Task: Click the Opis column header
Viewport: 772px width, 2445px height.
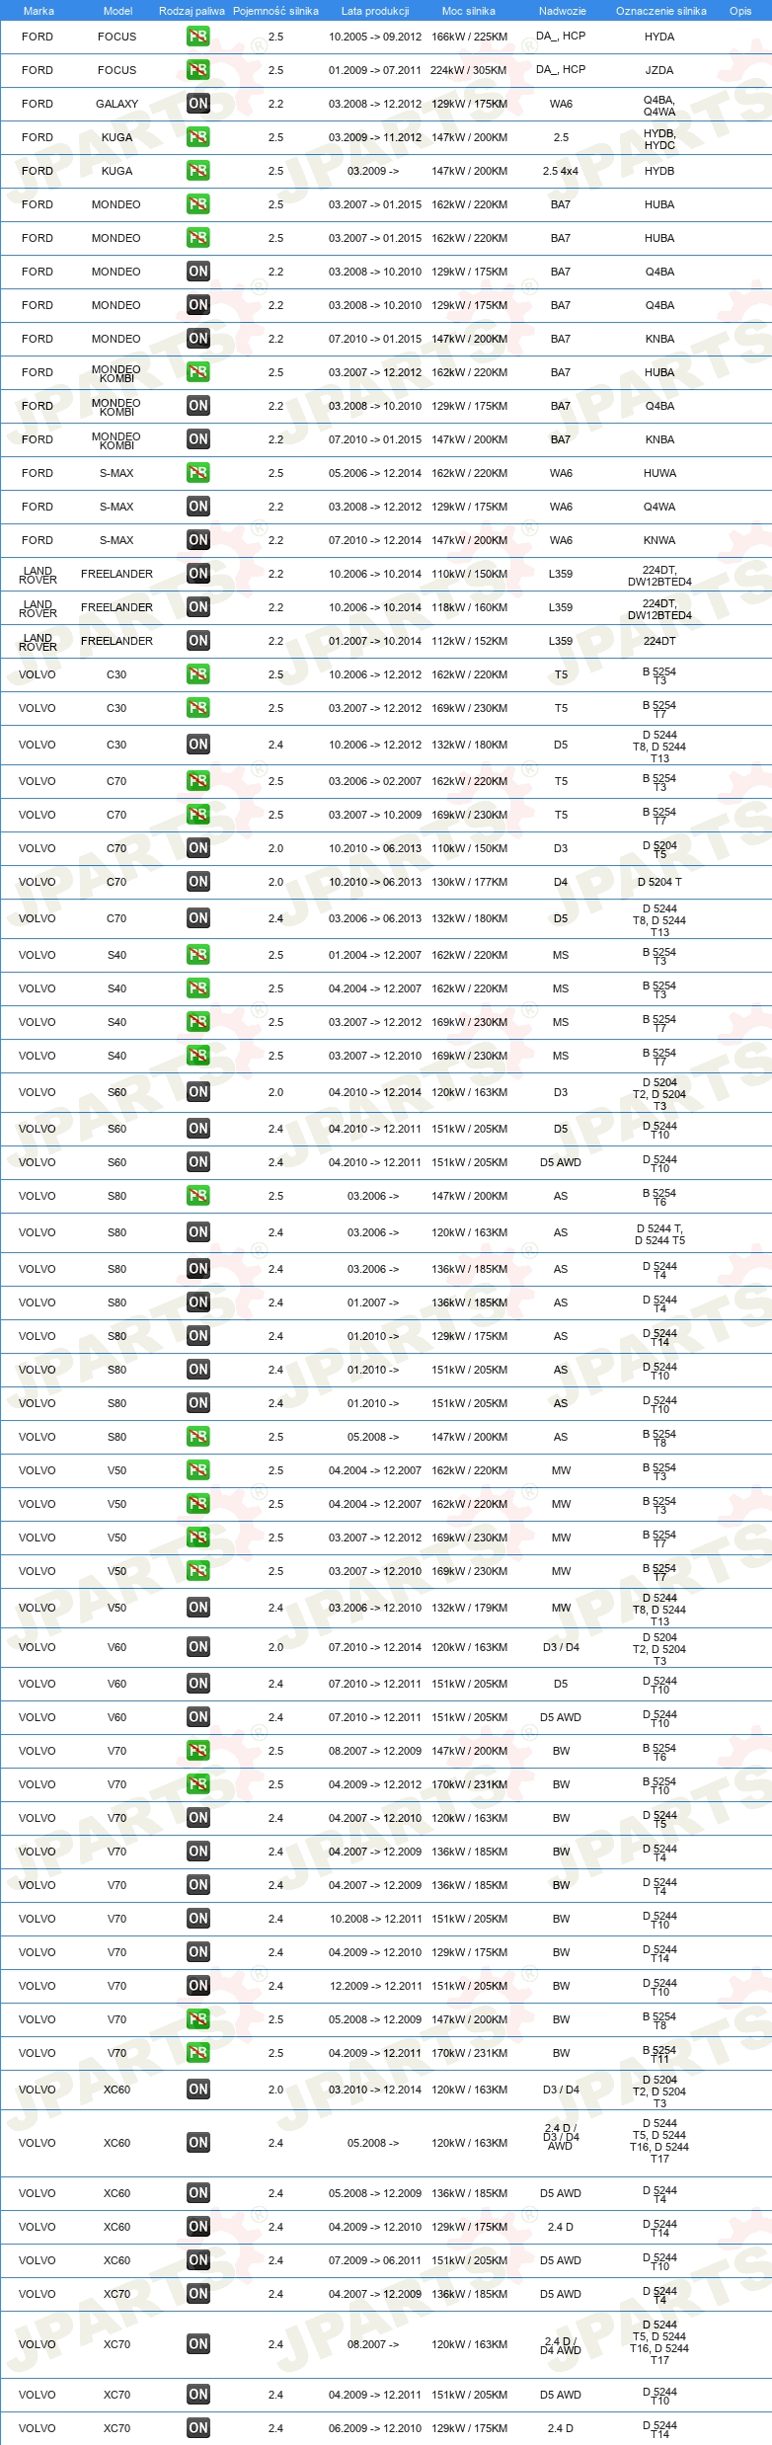Action: [740, 11]
